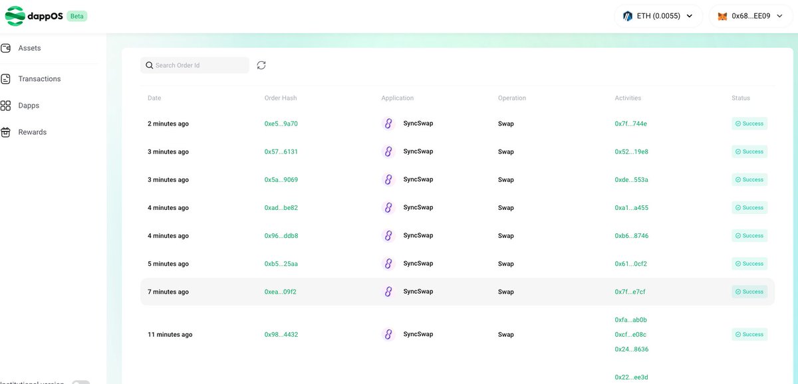
Task: Open activity link 0x7f...e7cf
Action: coord(630,292)
